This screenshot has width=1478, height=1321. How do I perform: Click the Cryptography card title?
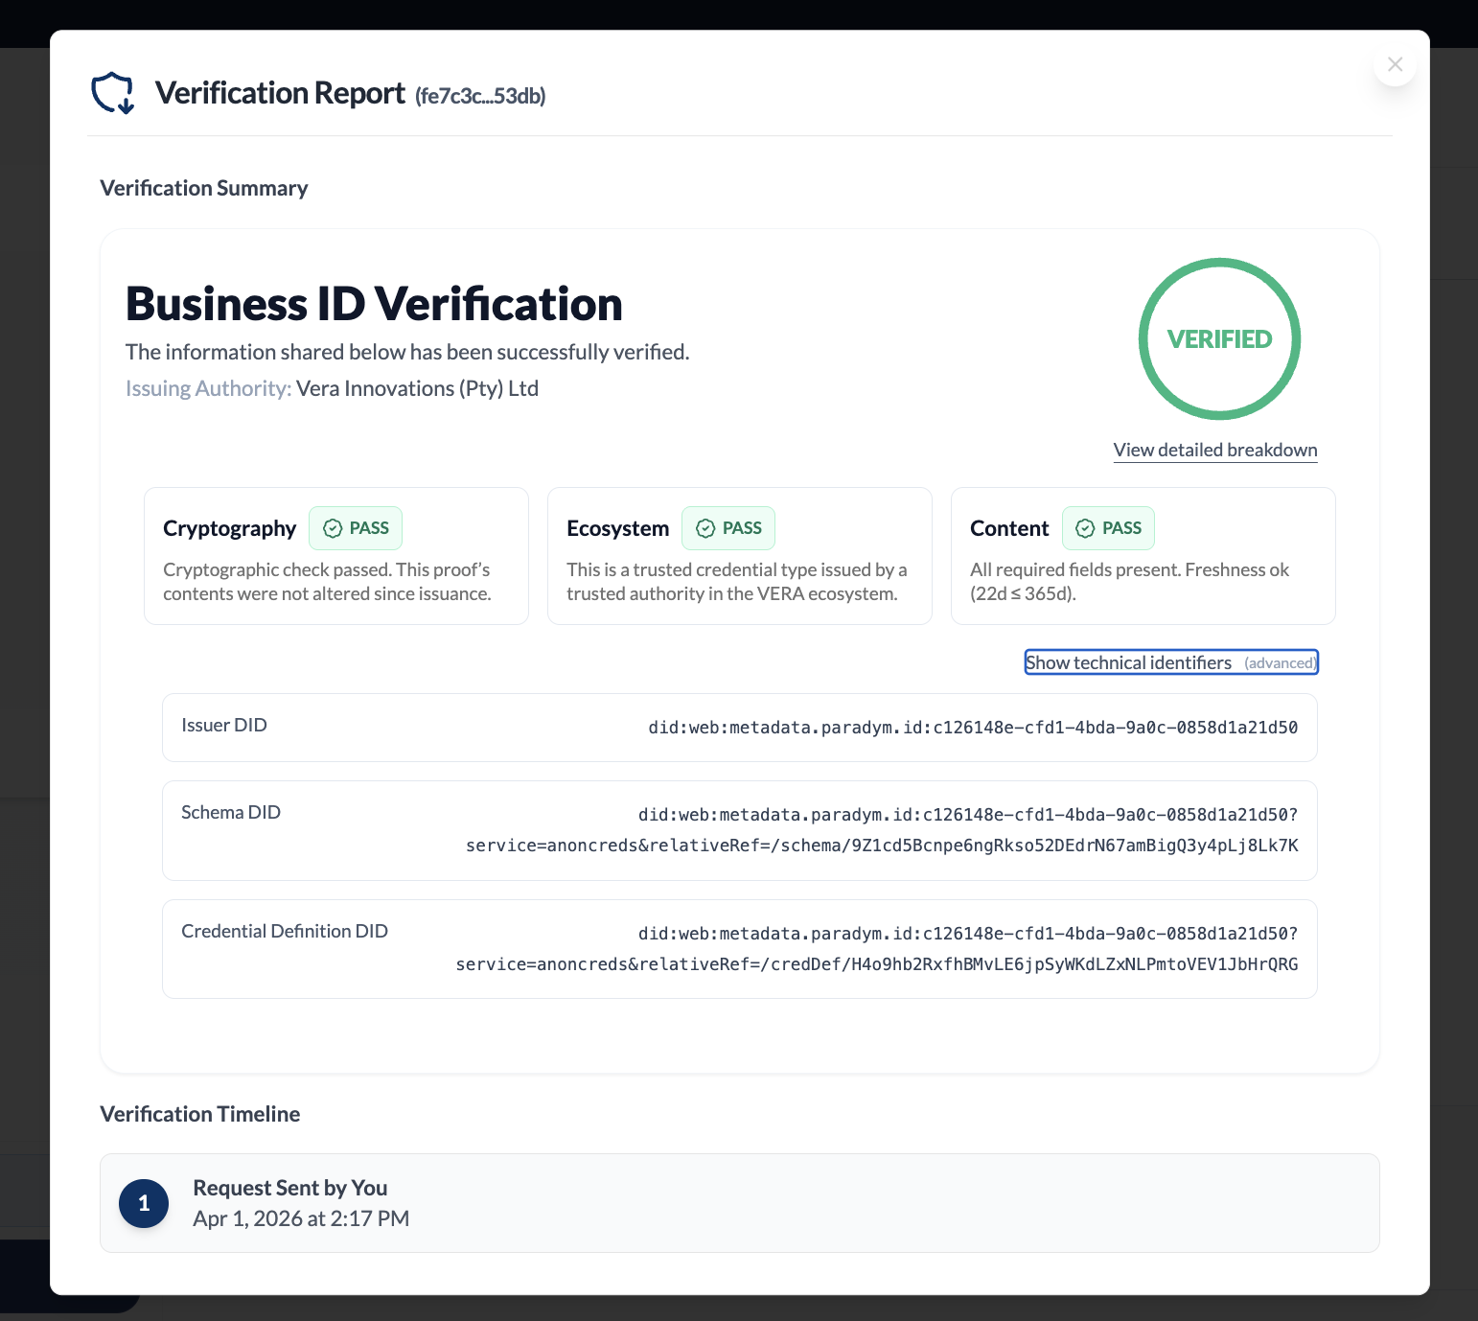click(x=230, y=528)
